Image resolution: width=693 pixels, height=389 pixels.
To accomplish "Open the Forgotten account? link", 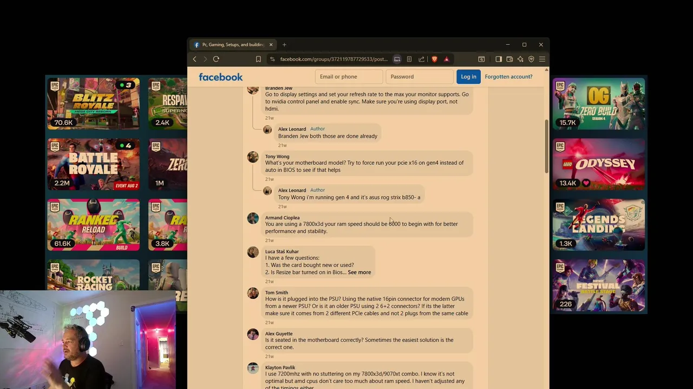I will pyautogui.click(x=508, y=77).
